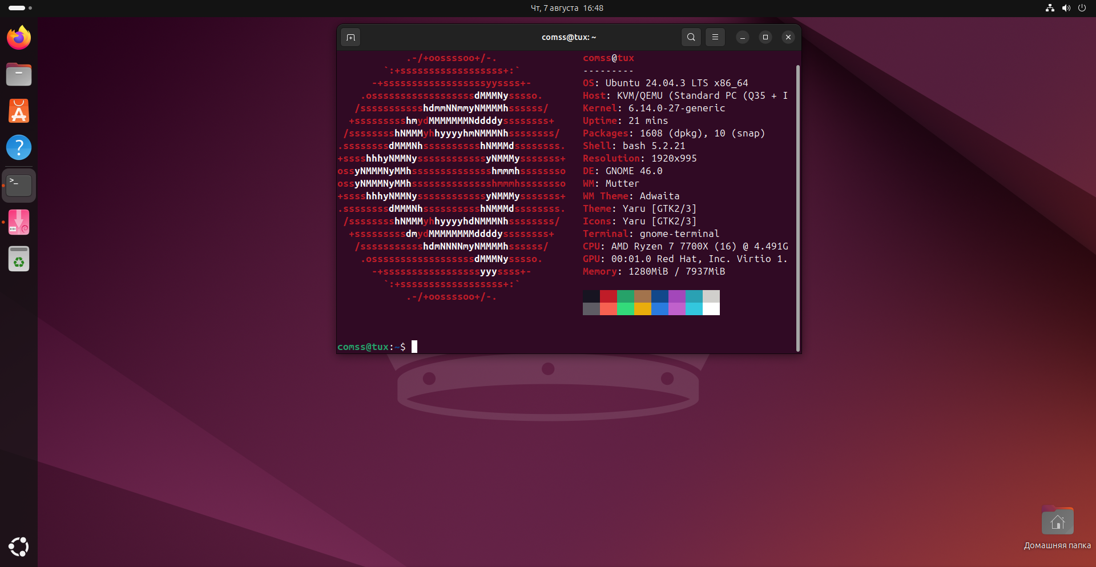
Task: Click the "OS: Ubuntu 24.04.3 LTS x86_64" line
Action: coord(666,83)
